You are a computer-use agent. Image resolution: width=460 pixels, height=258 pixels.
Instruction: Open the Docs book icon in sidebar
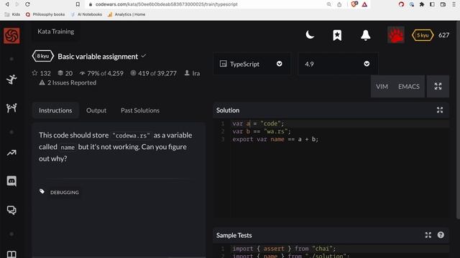tap(11, 254)
